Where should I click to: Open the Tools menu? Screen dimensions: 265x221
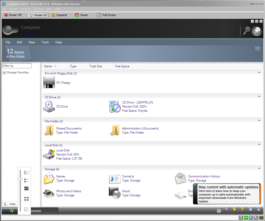[x=45, y=42]
